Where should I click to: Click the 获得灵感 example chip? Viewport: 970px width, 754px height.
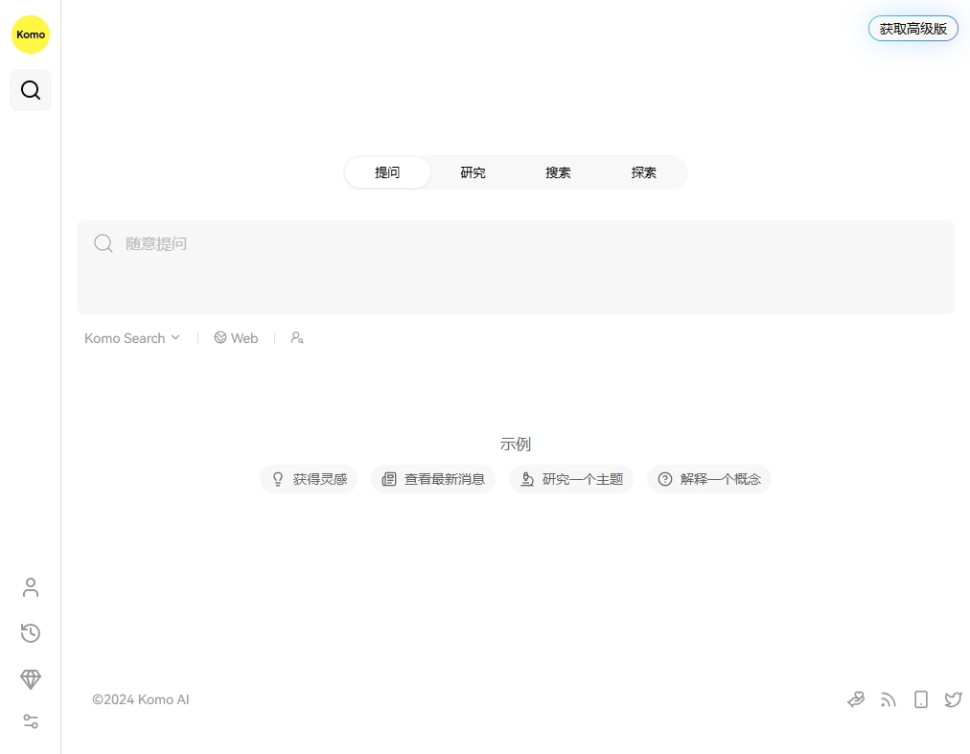coord(309,479)
